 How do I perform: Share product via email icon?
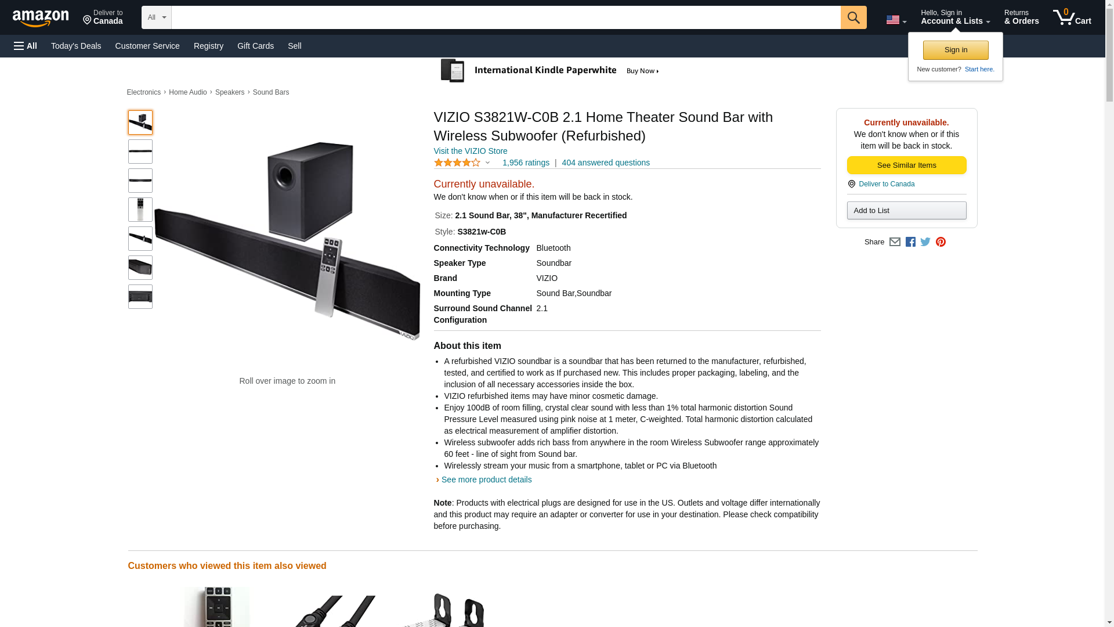tap(895, 242)
